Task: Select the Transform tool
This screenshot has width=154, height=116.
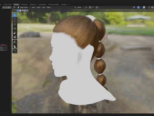Action: click(15, 37)
